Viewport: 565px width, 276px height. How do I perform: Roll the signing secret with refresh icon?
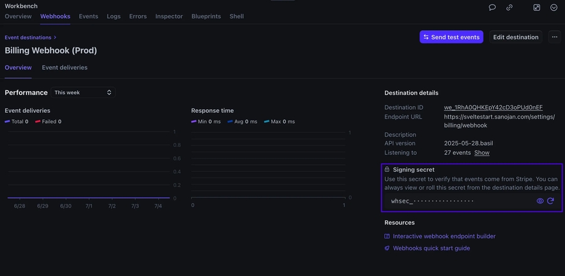click(x=551, y=201)
